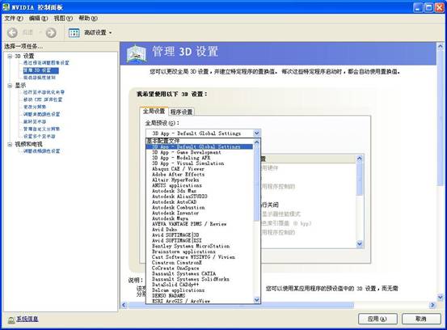Click the horizontal scrollbar thumb at bottom

(x=240, y=305)
